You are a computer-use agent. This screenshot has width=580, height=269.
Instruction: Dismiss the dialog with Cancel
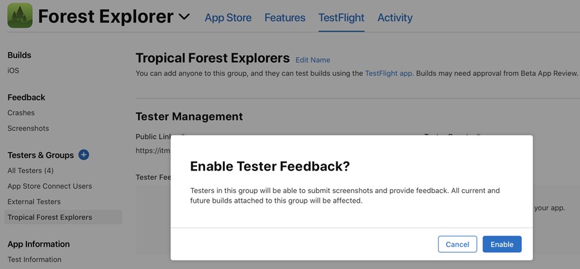pos(458,245)
